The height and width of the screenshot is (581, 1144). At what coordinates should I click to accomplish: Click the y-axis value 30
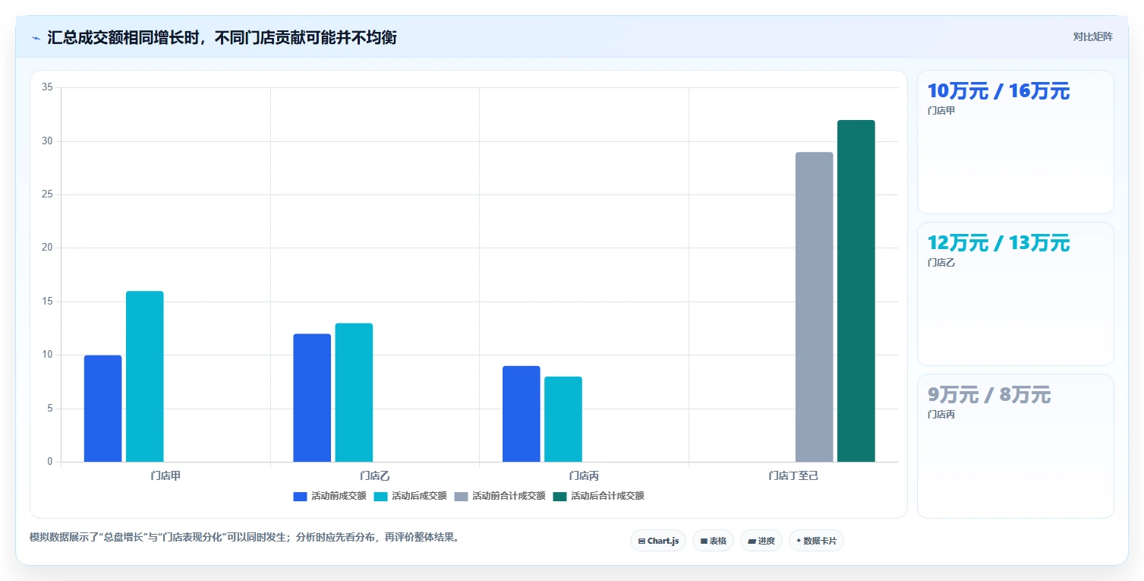(47, 141)
